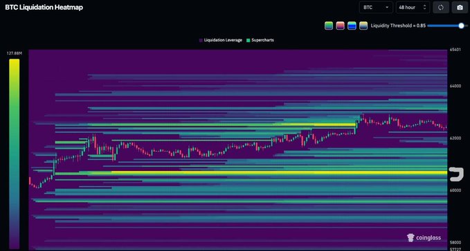Click the y-axis zoom range handle
The width and height of the screenshot is (470, 251).
[456, 174]
